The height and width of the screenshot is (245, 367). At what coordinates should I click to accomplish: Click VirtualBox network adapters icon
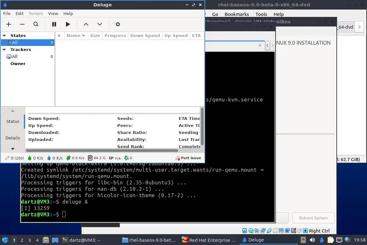coord(263,231)
